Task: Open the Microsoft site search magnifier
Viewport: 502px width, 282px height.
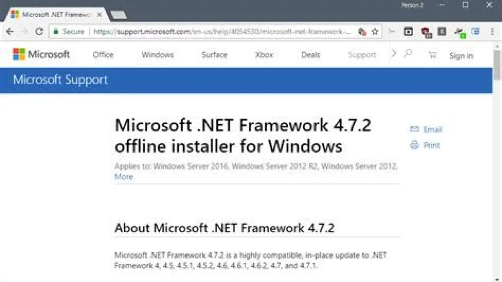Action: 408,54
